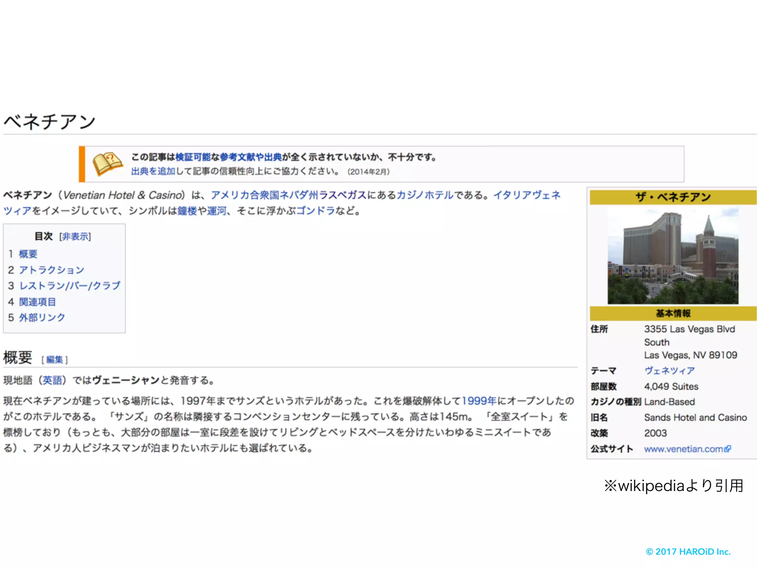This screenshot has width=757, height=568.
Task: Open the カジノ link
Action: point(410,195)
